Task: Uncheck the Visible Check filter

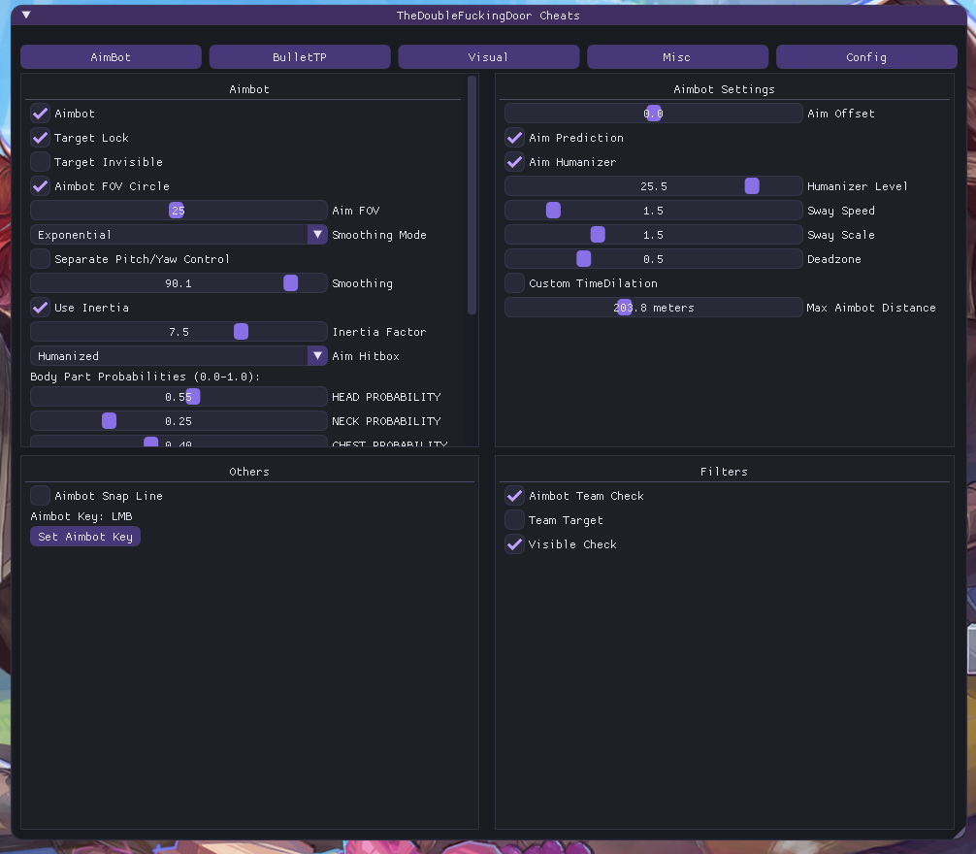Action: (515, 544)
